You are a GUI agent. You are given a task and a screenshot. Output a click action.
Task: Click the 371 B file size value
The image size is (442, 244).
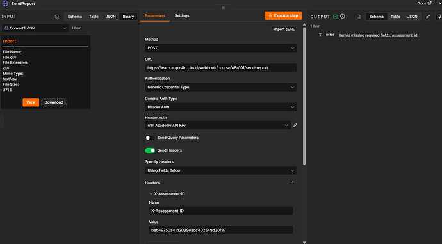[x=8, y=90]
